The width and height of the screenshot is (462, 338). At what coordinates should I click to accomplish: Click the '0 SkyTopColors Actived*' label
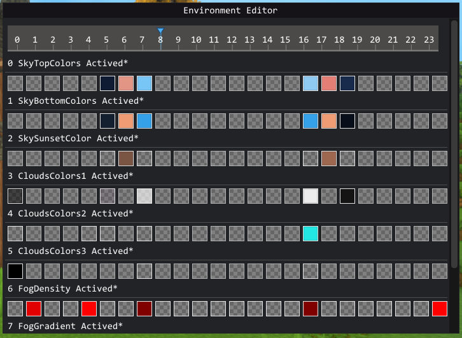67,64
